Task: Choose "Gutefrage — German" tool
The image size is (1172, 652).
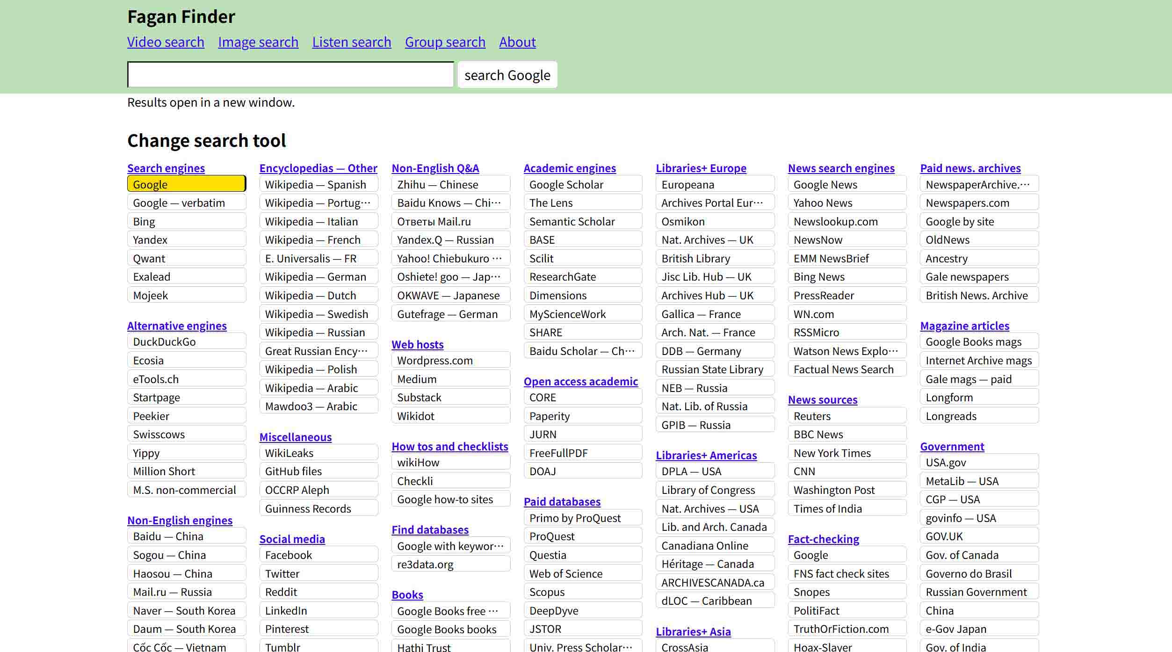Action: [451, 314]
